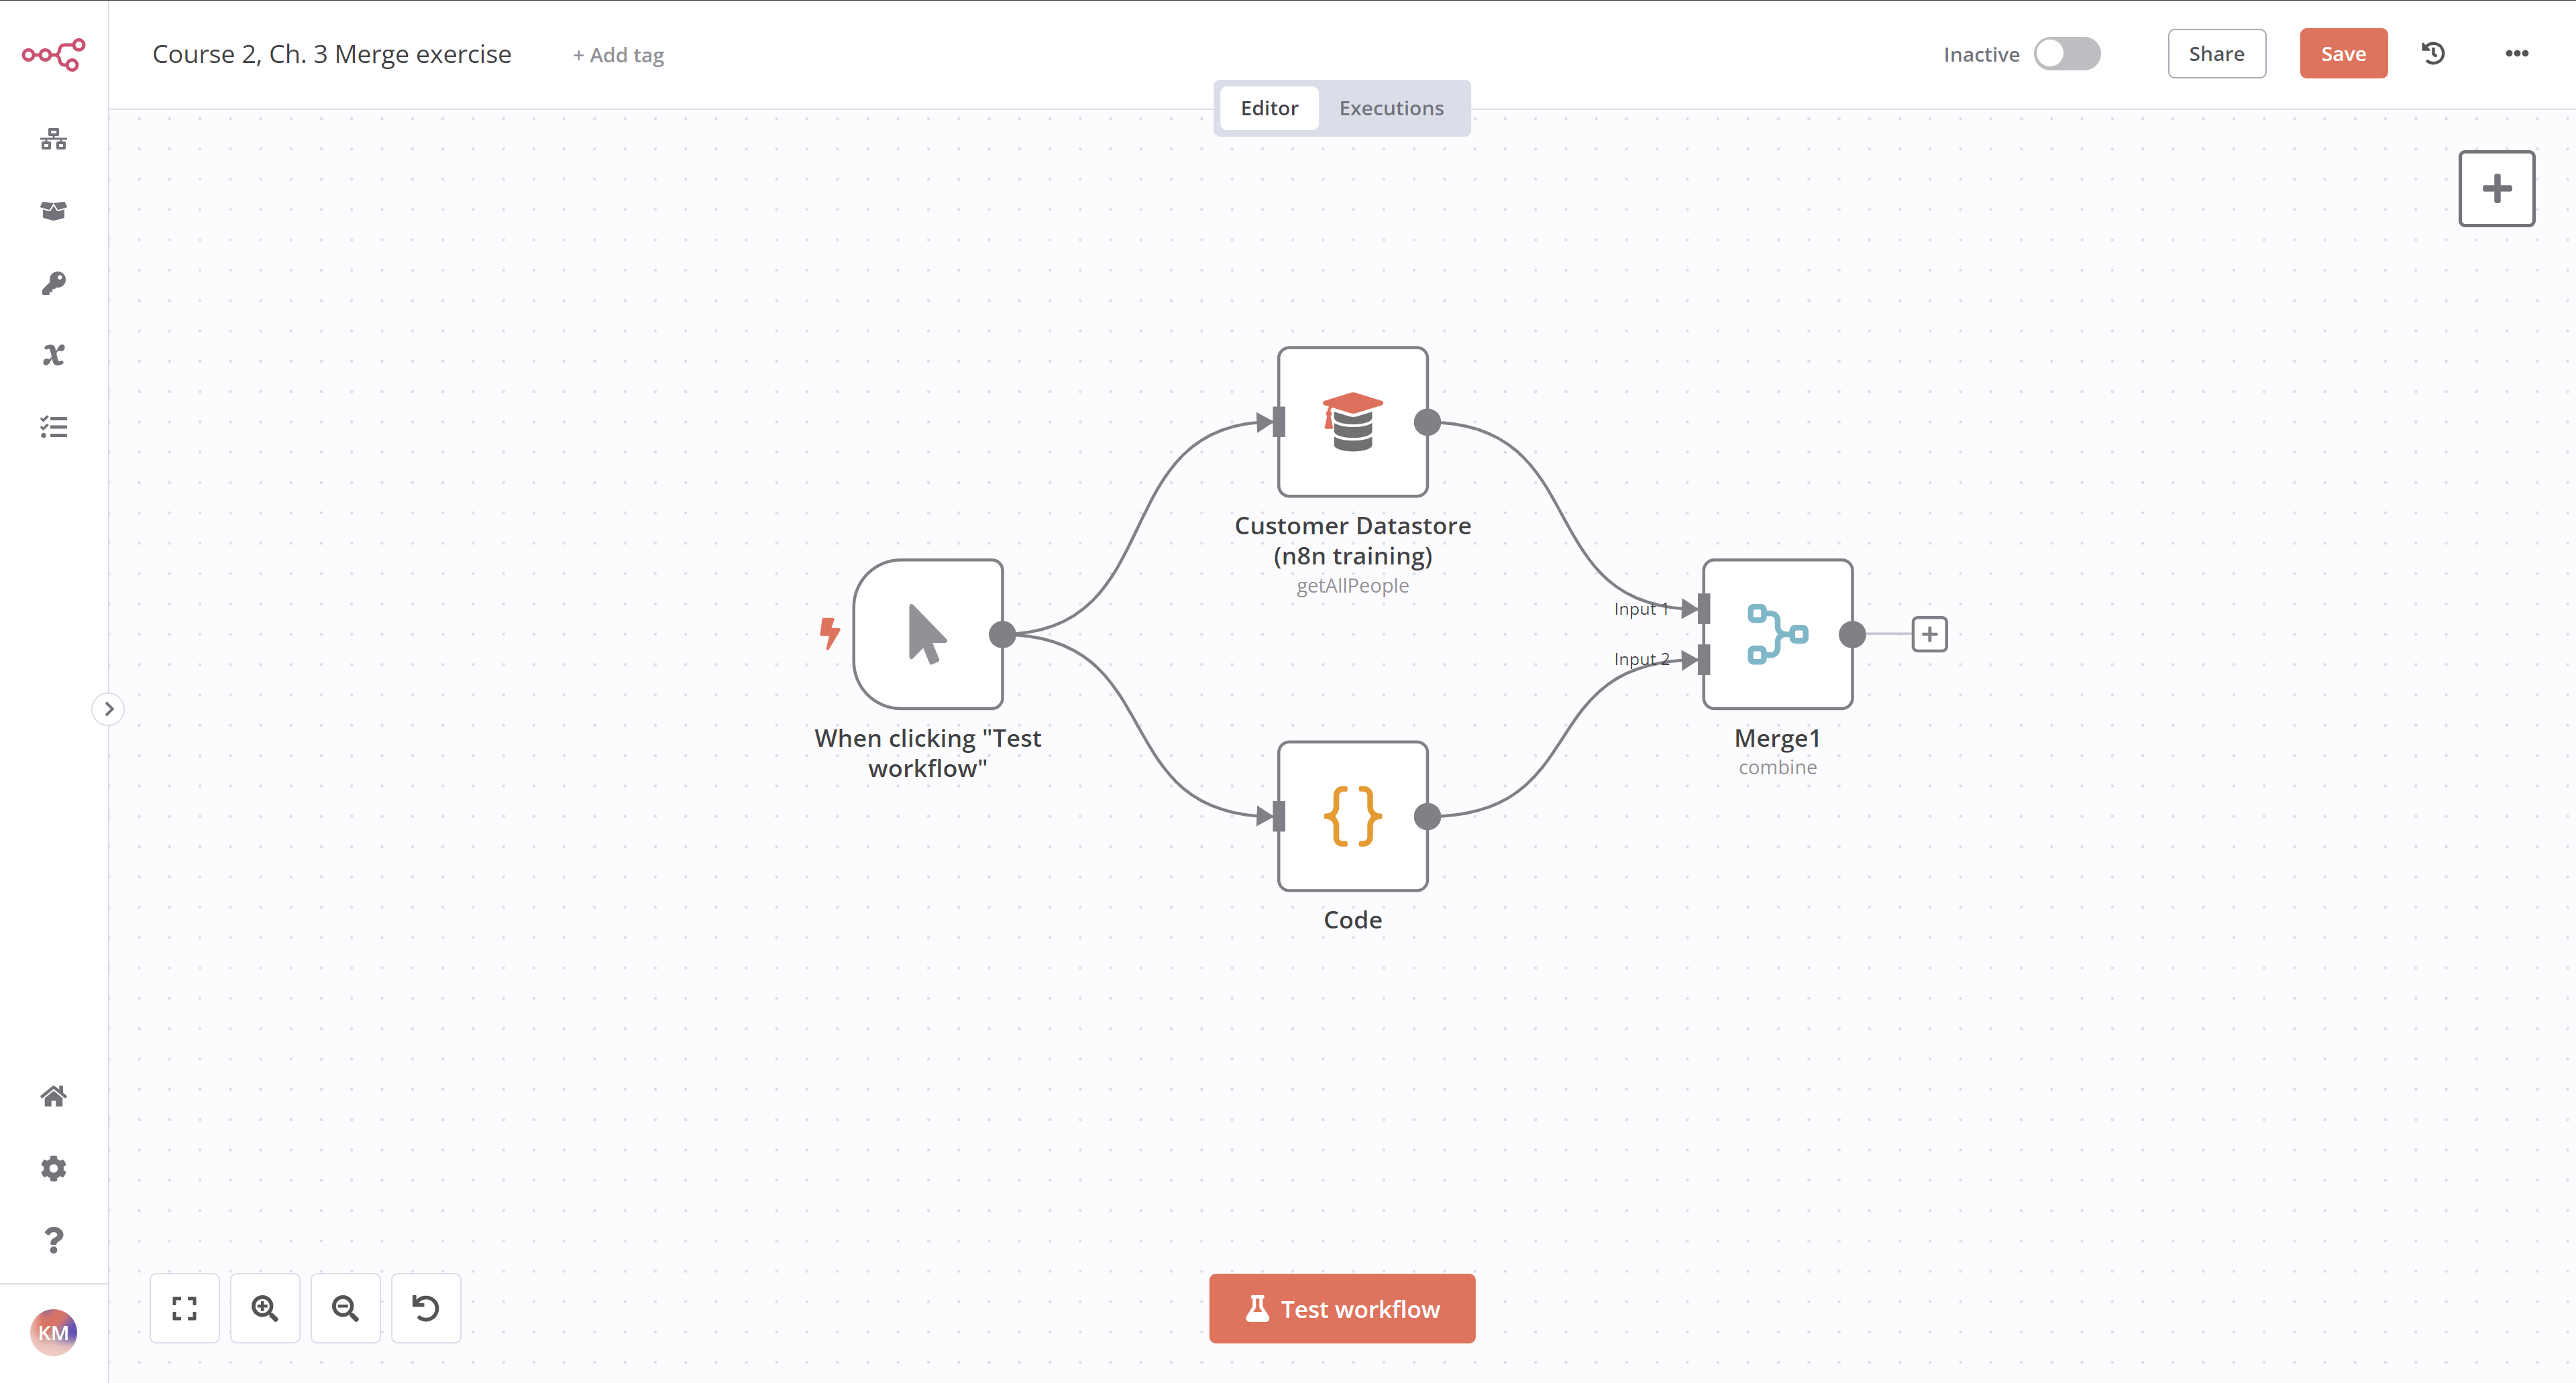Image resolution: width=2576 pixels, height=1383 pixels.
Task: Open Credentials via the key icon
Action: pos(53,283)
